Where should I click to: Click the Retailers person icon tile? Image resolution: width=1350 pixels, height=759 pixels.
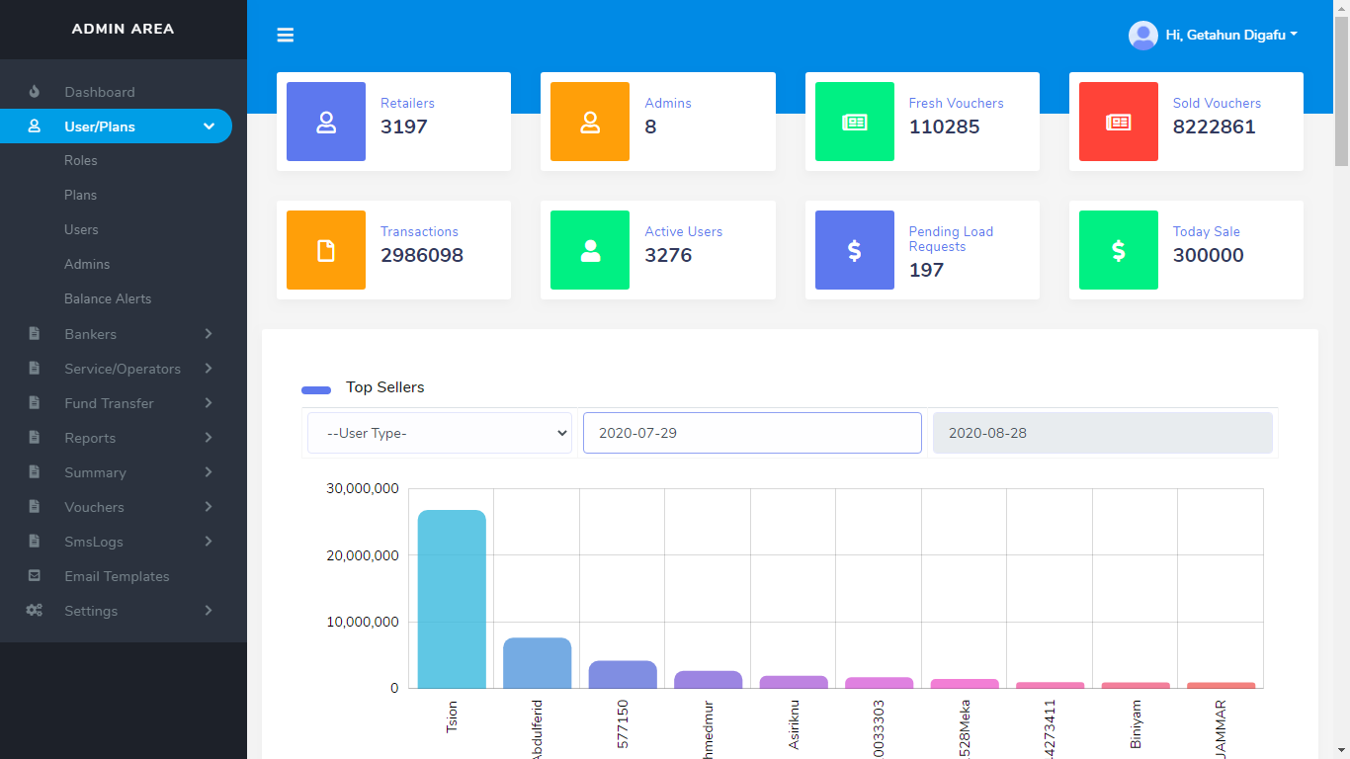coord(326,122)
